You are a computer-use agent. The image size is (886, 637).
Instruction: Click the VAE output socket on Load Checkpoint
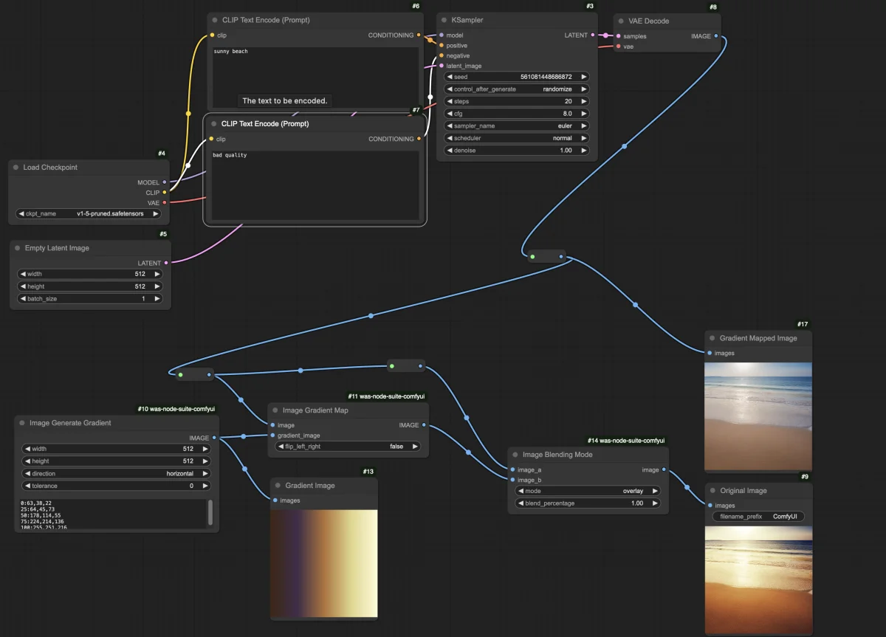(x=164, y=202)
